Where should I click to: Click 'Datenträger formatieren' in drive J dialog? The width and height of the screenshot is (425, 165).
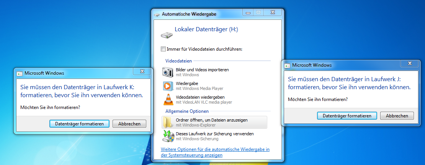pos(347,116)
